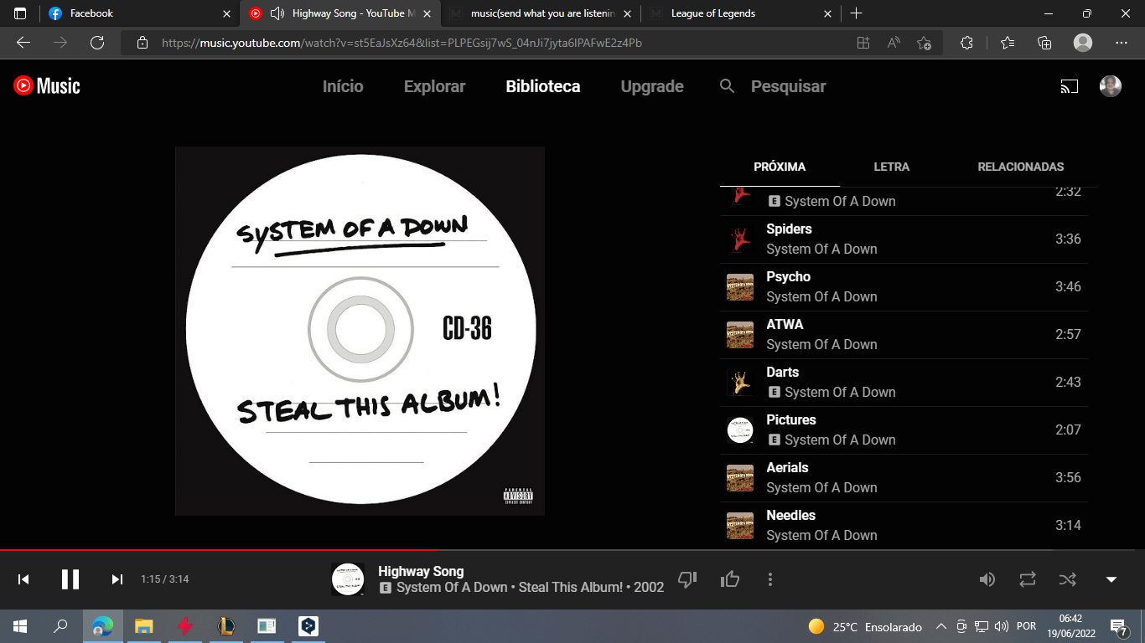The height and width of the screenshot is (643, 1145).
Task: Open File Explorer from the taskbar
Action: click(144, 626)
